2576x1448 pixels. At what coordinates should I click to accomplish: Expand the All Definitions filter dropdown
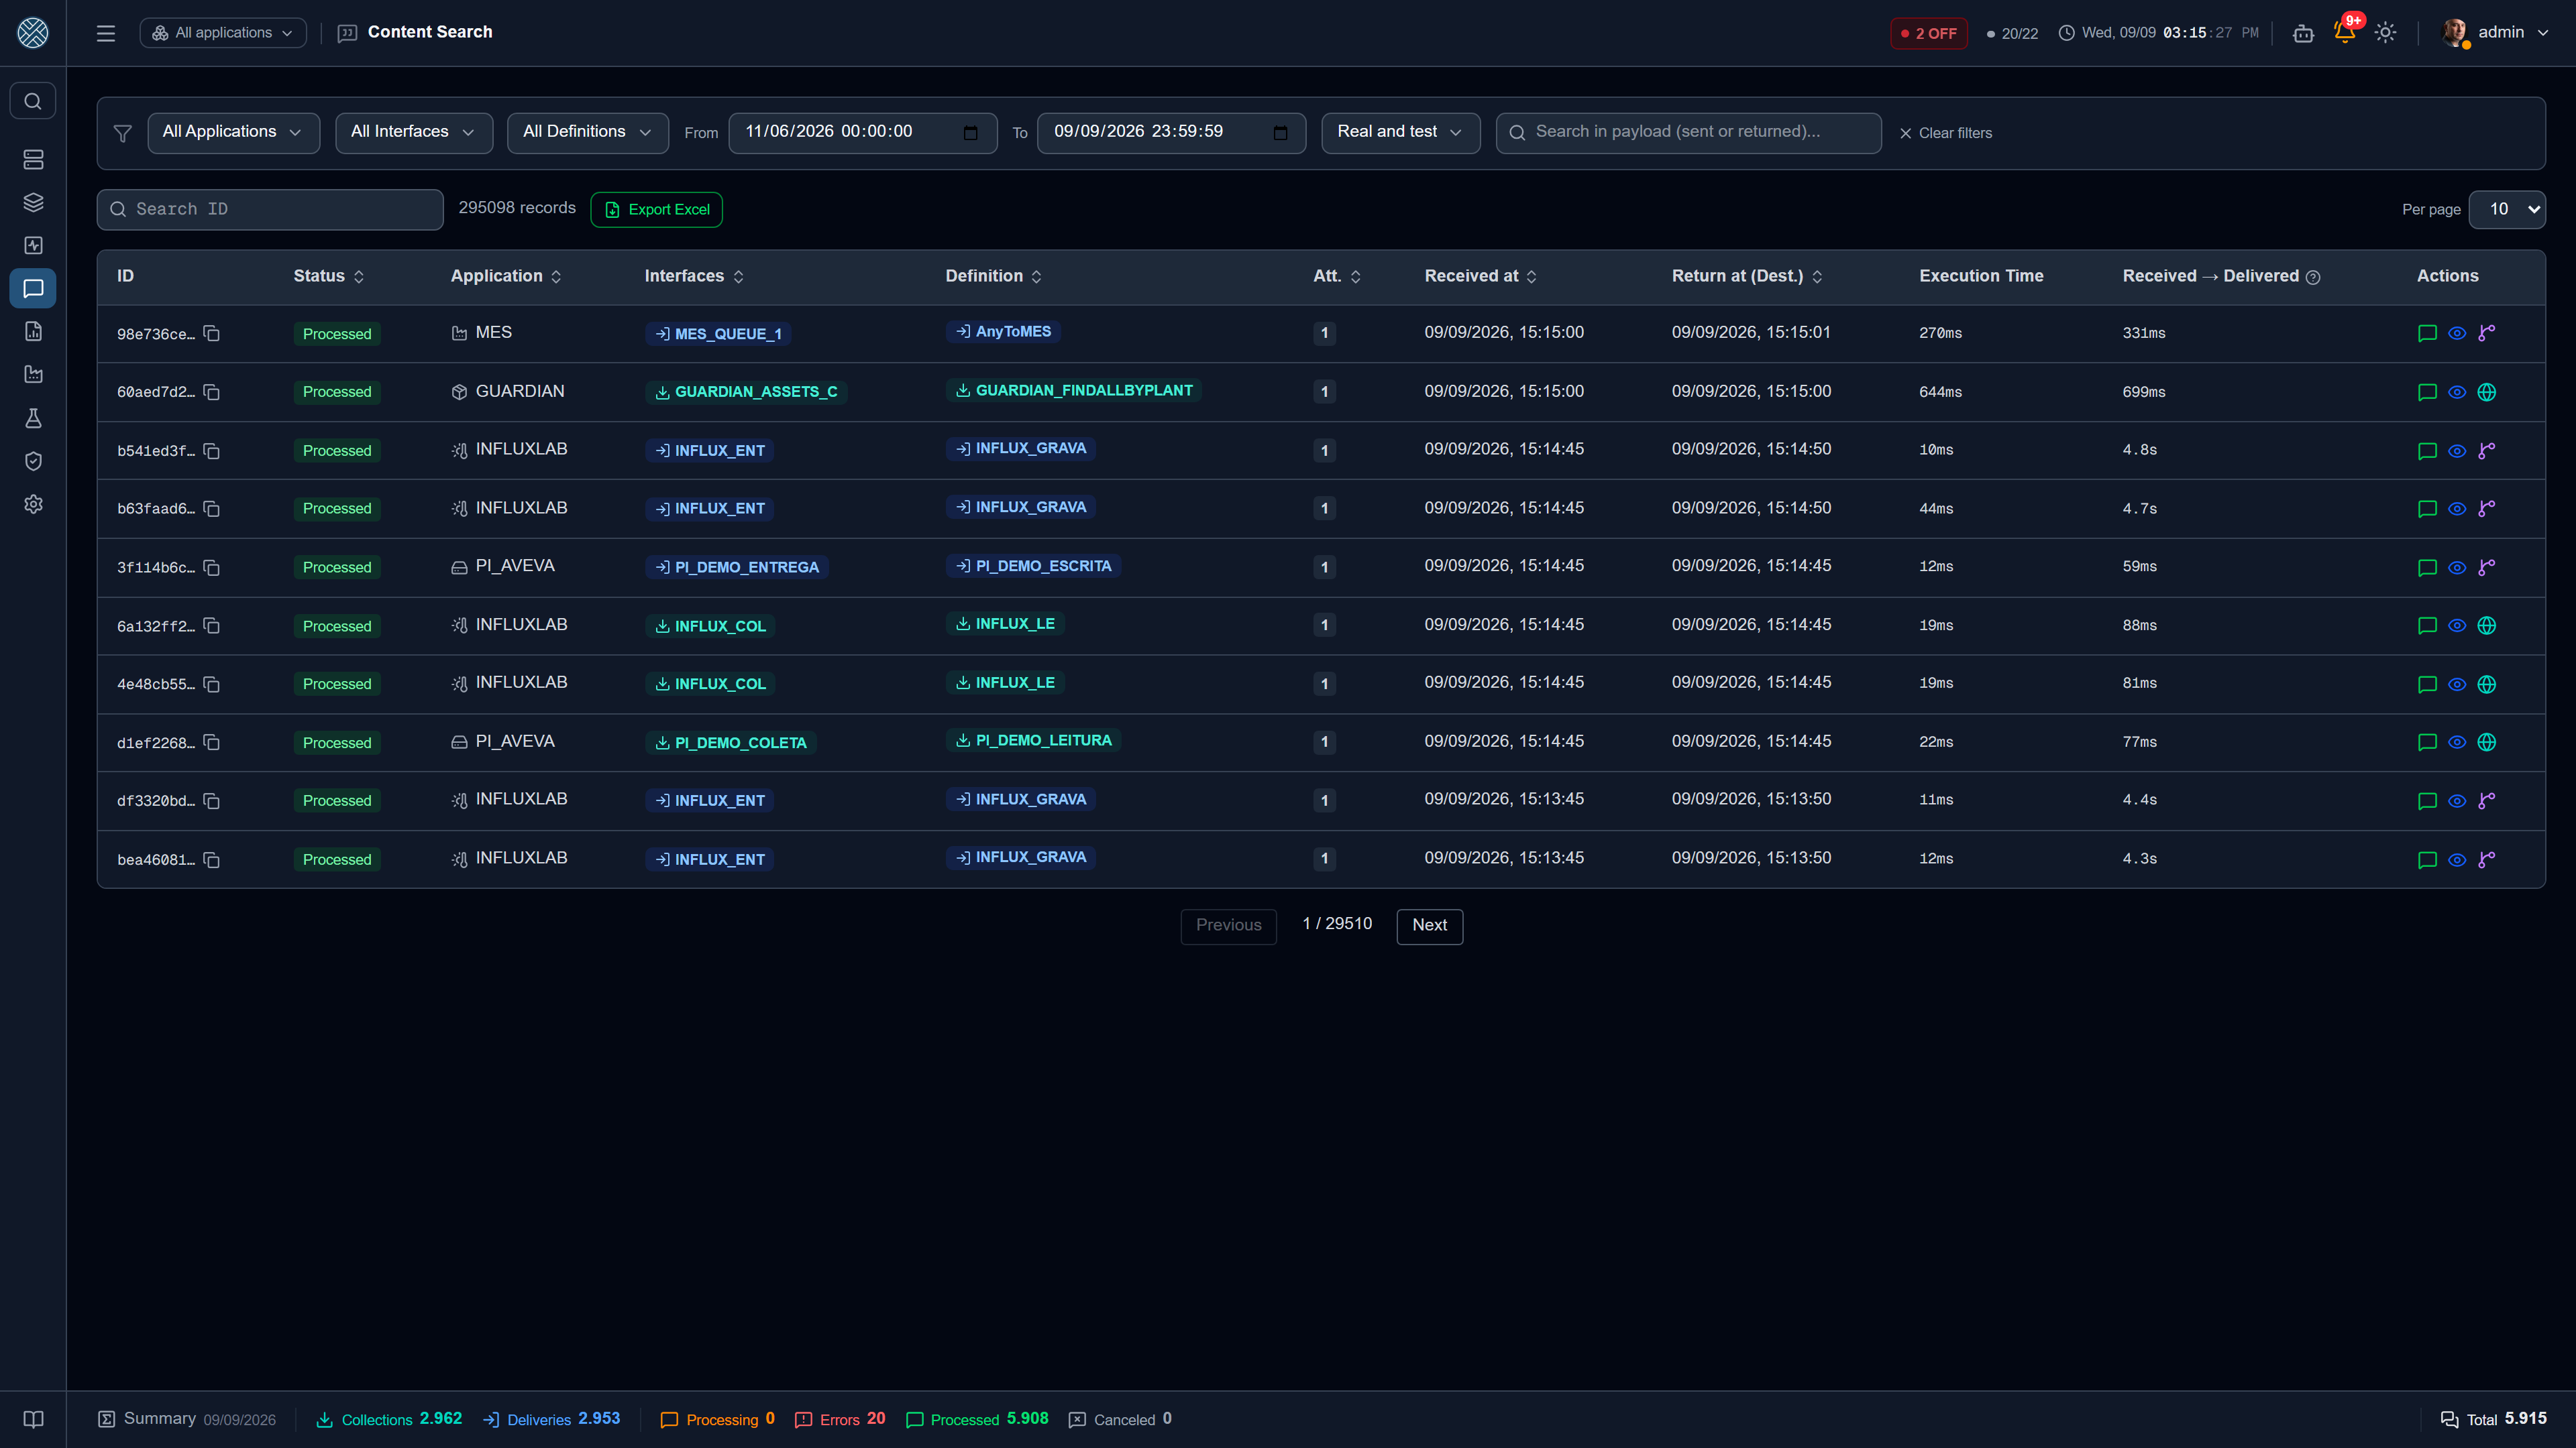[x=587, y=133]
